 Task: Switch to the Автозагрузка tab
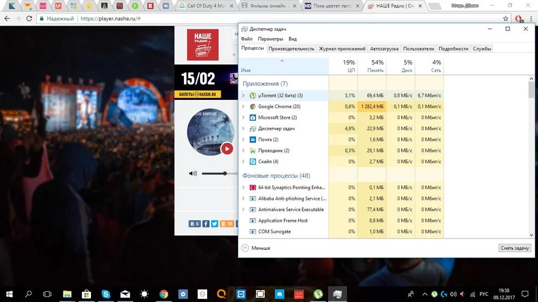tap(384, 49)
